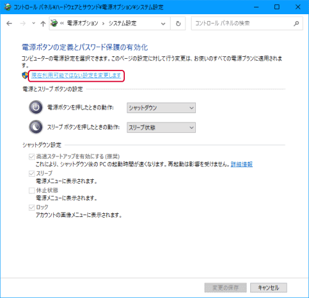
Task: Enable the 休止状態 checkbox
Action: pyautogui.click(x=32, y=190)
